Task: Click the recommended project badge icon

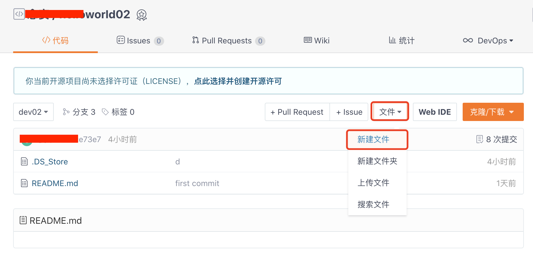Action: pos(142,15)
